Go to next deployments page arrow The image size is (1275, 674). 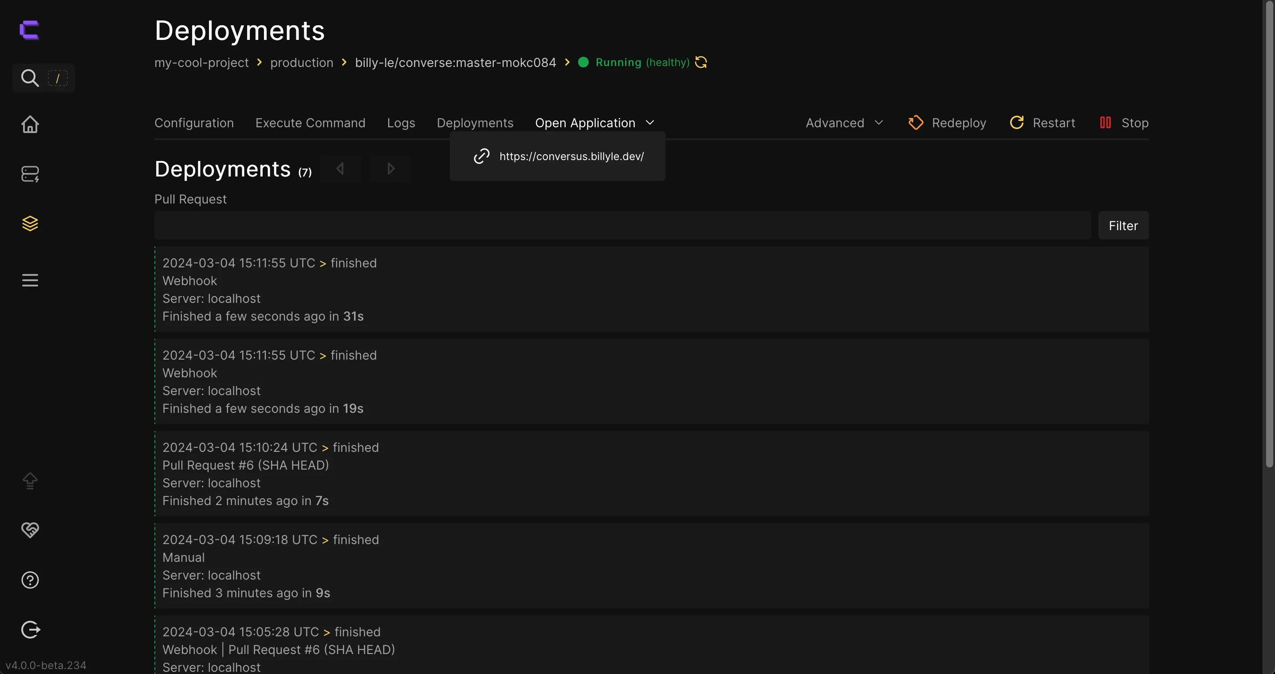click(x=390, y=169)
